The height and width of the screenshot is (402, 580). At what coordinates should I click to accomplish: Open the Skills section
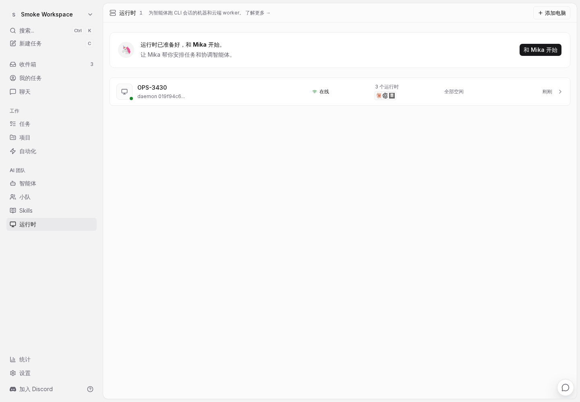tap(52, 211)
